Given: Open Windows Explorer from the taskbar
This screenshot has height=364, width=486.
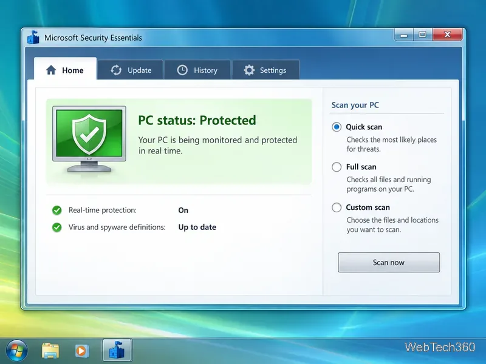Looking at the screenshot, I should [x=50, y=351].
